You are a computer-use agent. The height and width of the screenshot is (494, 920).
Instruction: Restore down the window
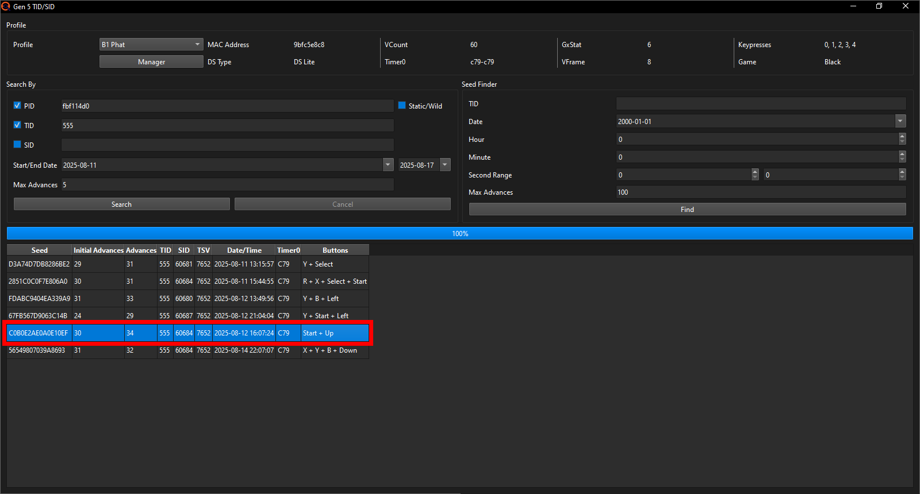point(879,6)
